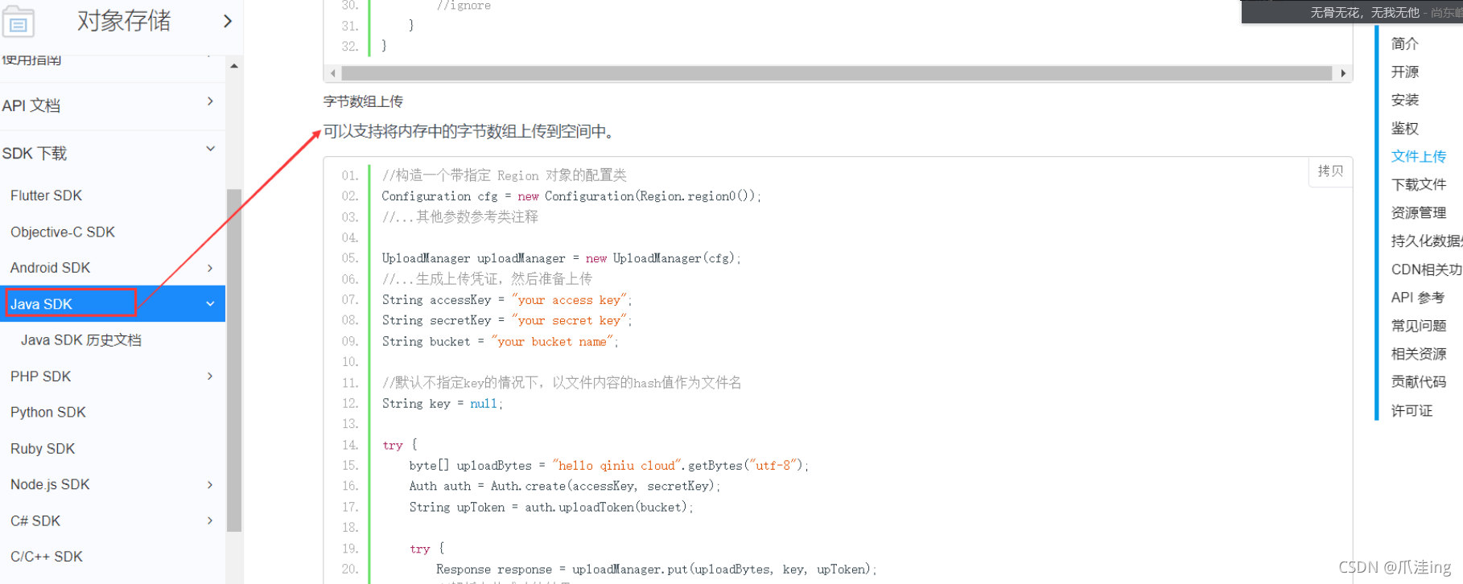Click the String key = null line
This screenshot has width=1463, height=584.
tap(442, 404)
